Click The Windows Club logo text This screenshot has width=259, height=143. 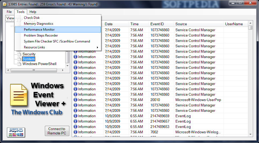37,112
